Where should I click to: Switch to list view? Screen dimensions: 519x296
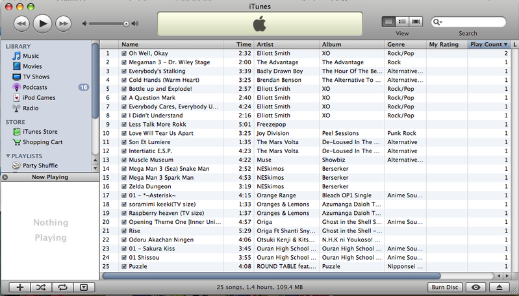[388, 22]
